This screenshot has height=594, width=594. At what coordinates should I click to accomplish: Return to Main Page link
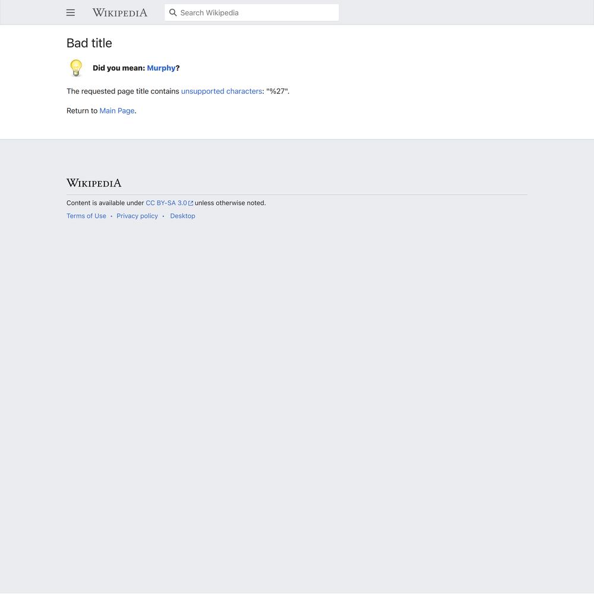pos(117,110)
